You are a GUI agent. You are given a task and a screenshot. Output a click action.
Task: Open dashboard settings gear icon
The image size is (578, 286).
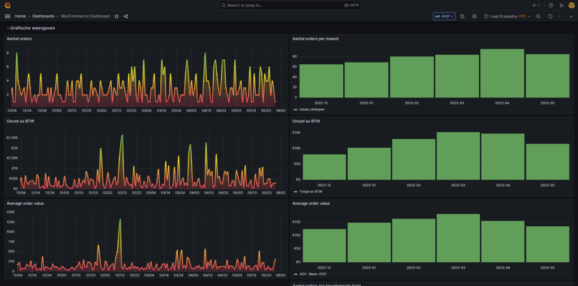click(x=474, y=16)
